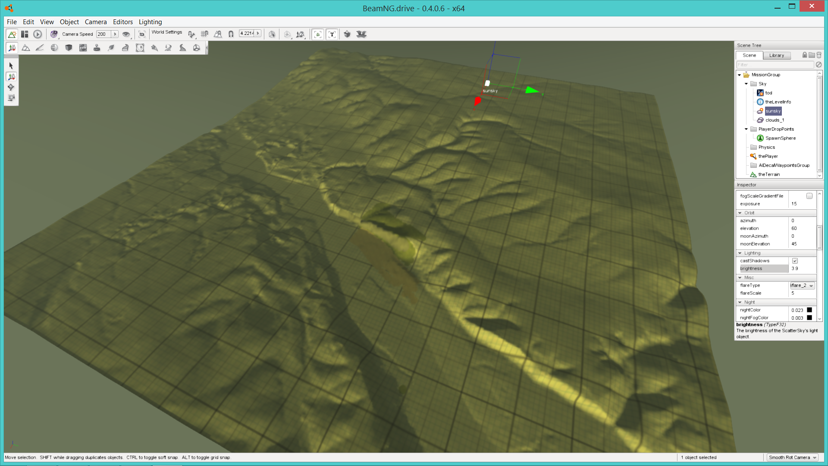Viewport: 828px width, 466px height.
Task: Toggle the magnet snap icon
Action: coord(231,34)
